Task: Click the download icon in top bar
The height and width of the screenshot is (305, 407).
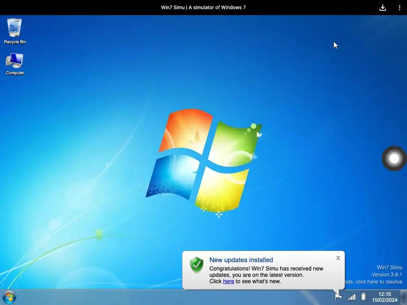Action: click(x=383, y=8)
